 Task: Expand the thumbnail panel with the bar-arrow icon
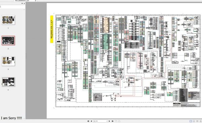coord(22,3)
